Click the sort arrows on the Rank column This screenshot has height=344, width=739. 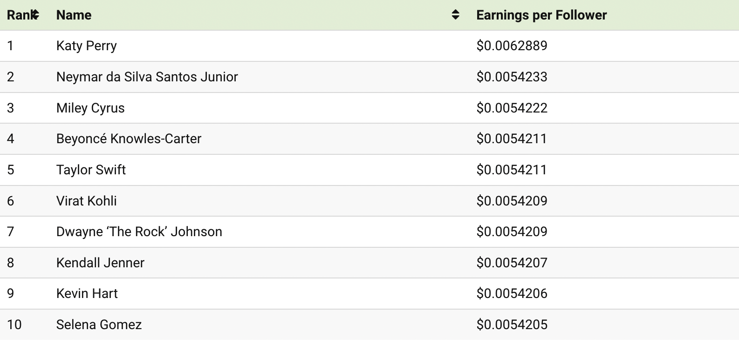click(35, 15)
